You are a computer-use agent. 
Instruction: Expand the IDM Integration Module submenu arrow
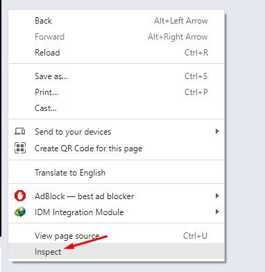click(217, 212)
